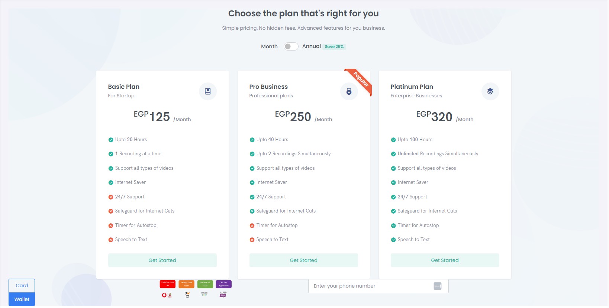Viewport: 609px width, 308px height.
Task: Select the red Vodafone Cash badge
Action: click(x=167, y=284)
